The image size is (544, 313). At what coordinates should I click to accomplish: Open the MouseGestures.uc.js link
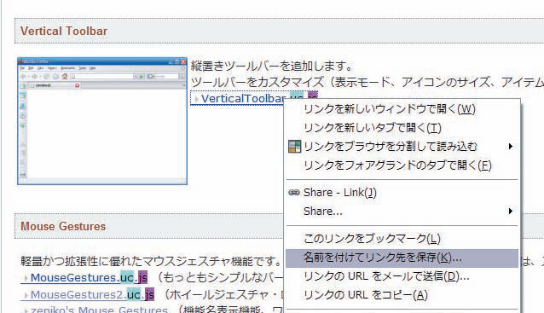click(90, 277)
